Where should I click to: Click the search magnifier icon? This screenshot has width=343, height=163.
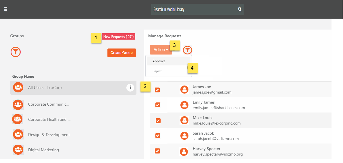click(240, 9)
